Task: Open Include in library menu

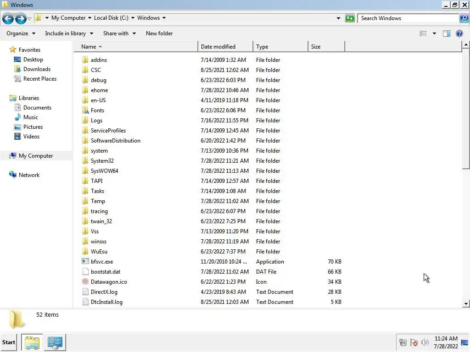Action: (x=69, y=33)
